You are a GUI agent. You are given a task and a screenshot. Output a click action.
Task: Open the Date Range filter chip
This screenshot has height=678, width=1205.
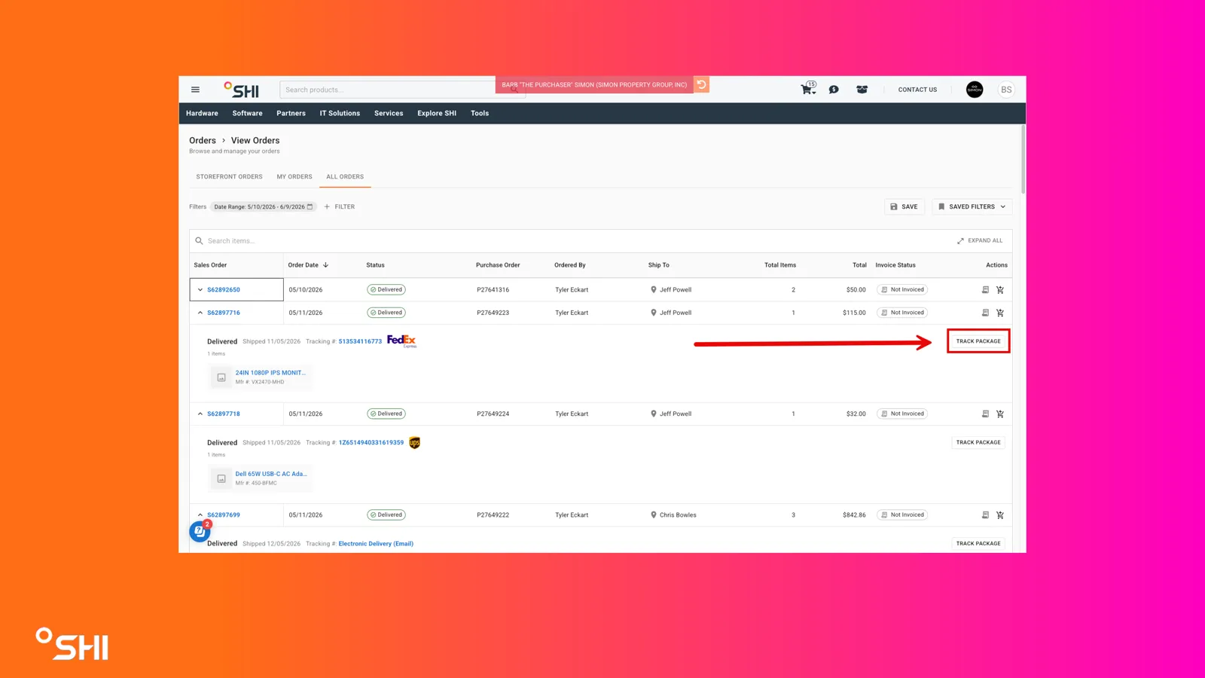(263, 206)
